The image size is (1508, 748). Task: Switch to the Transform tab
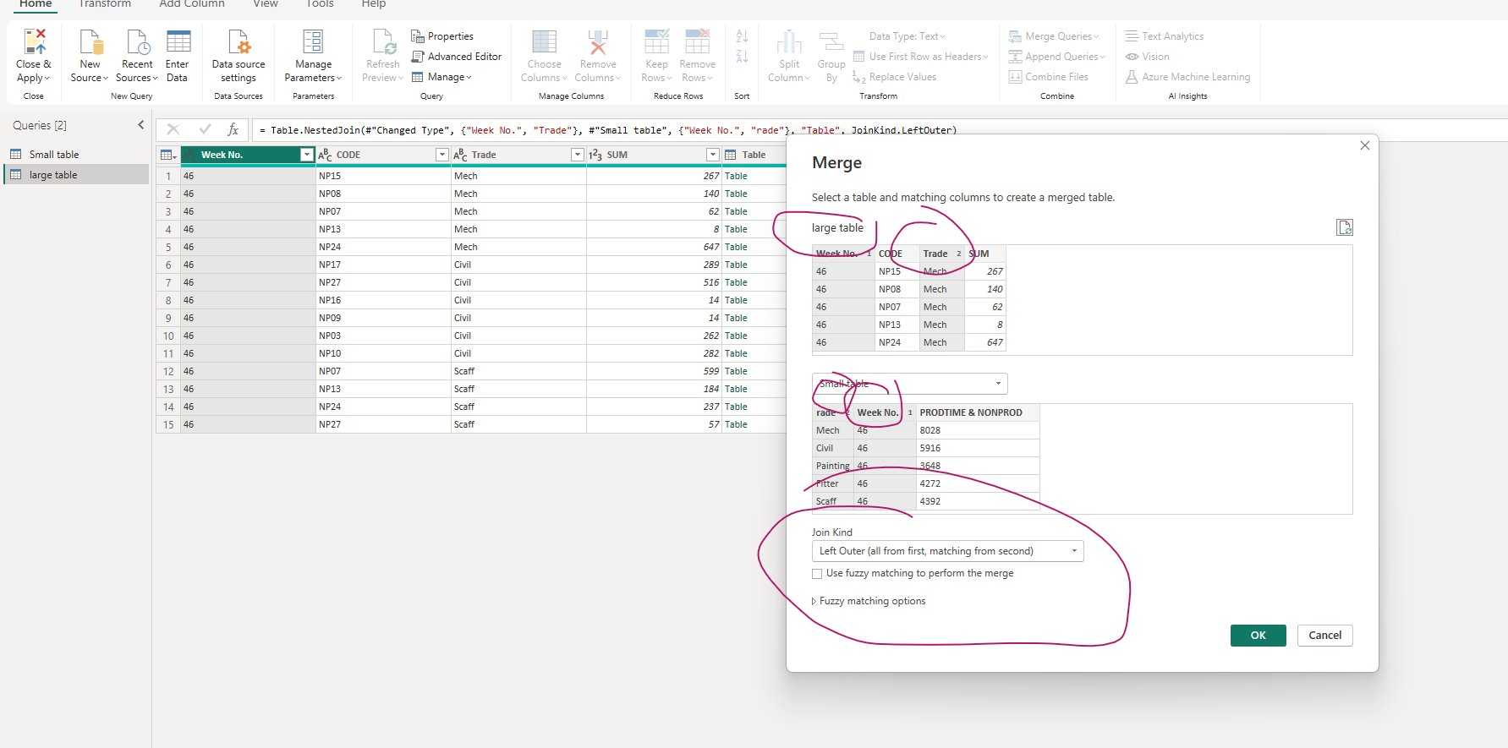tap(105, 4)
